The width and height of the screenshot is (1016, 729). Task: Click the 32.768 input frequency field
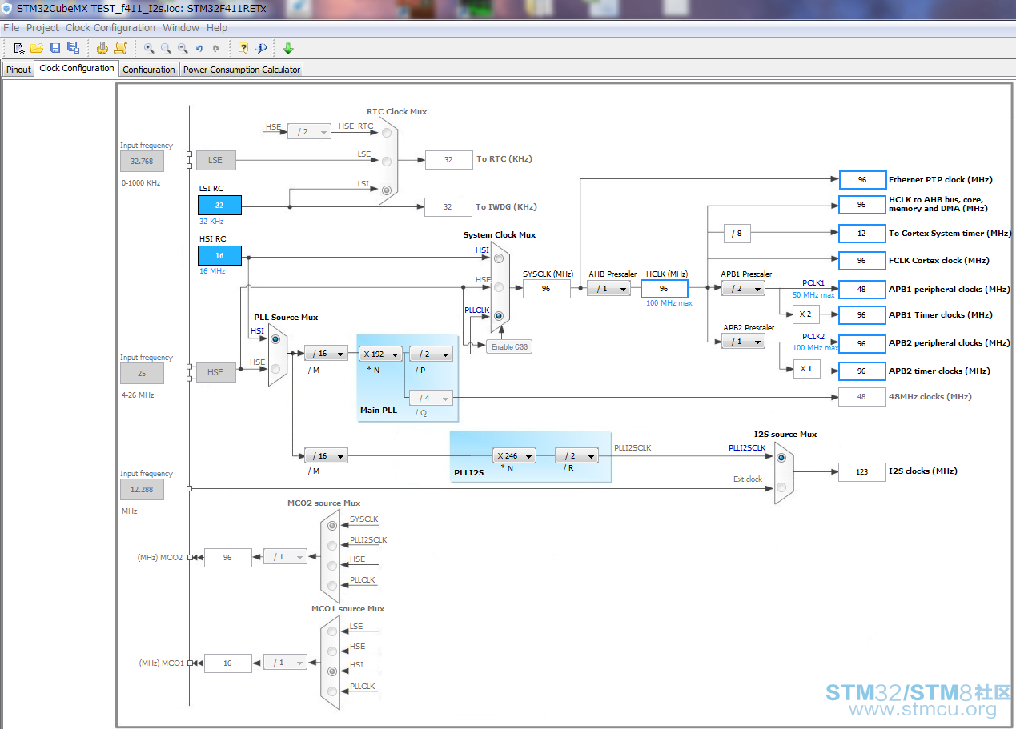point(142,161)
